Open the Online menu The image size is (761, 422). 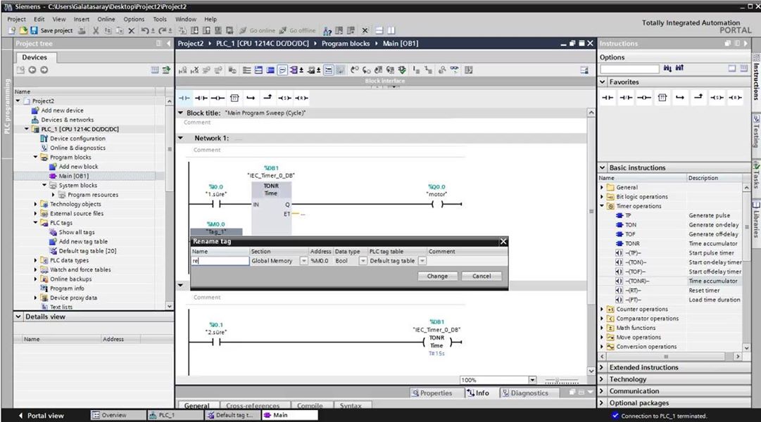(106, 20)
